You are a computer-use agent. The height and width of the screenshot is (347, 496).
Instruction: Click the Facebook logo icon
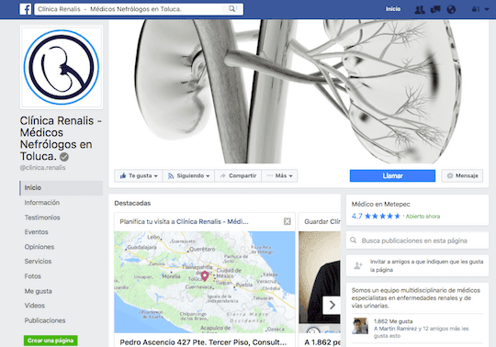[x=26, y=9]
